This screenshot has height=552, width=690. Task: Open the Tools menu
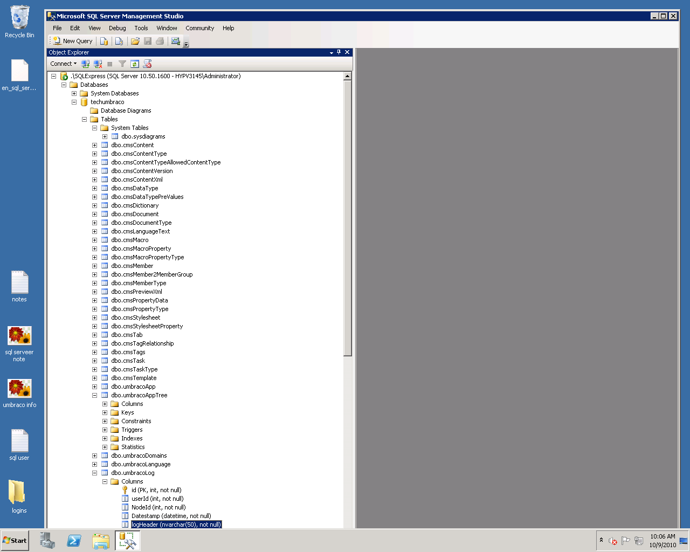click(141, 28)
